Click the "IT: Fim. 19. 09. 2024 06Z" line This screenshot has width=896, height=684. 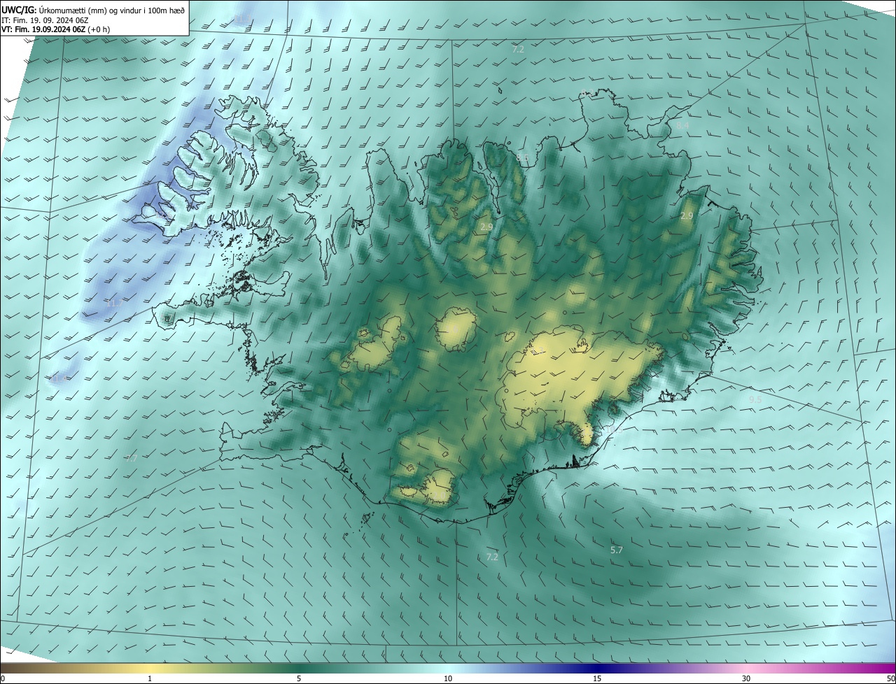pos(46,20)
